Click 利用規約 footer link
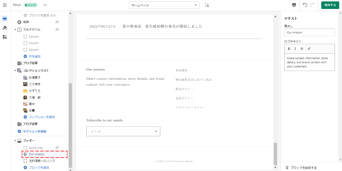 [182, 70]
